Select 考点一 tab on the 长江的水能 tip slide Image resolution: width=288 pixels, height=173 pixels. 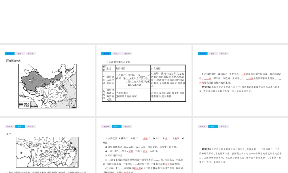(x=202, y=127)
